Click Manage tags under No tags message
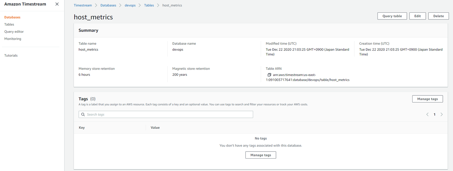This screenshot has height=171, width=453. (260, 155)
